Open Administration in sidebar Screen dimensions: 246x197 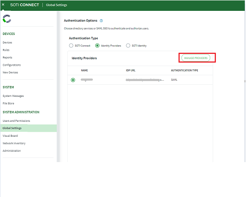click(x=12, y=150)
